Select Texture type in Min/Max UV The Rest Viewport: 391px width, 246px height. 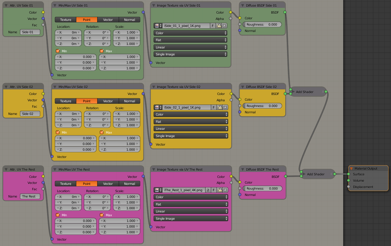(66, 184)
